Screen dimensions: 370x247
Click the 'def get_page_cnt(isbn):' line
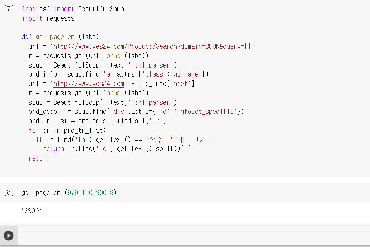coord(62,37)
